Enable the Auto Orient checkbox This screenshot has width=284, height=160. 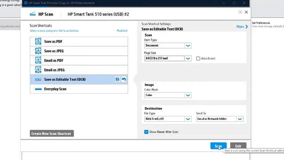(x=198, y=58)
